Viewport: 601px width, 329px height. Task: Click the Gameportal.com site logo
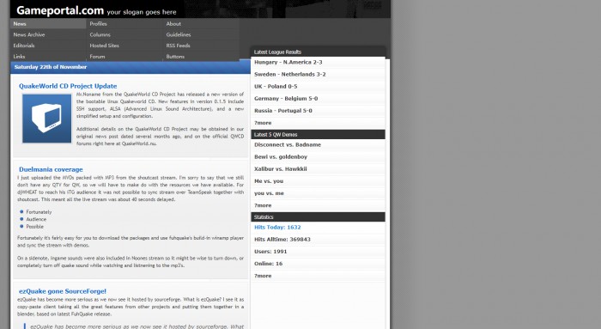(60, 10)
